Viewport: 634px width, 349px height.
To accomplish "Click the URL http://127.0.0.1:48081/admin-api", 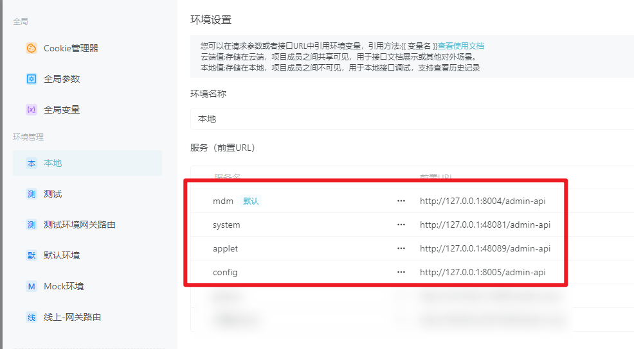I will tap(485, 225).
